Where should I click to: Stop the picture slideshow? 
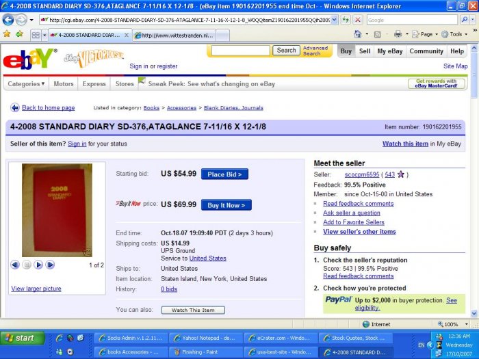(27, 265)
